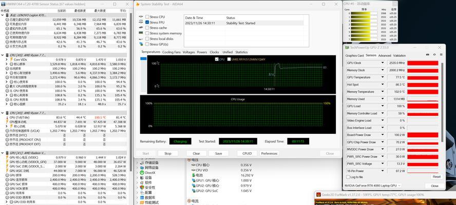Stop the stability test

168,153
